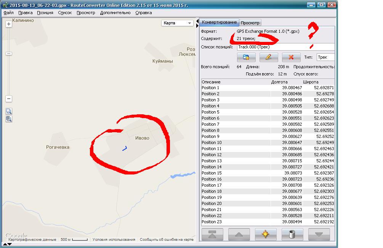Click the cylinder icon delete position button
The height and width of the screenshot is (248, 383).
coord(292,234)
